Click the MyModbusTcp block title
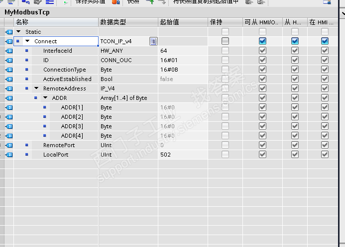The height and width of the screenshot is (247, 345). pos(27,12)
